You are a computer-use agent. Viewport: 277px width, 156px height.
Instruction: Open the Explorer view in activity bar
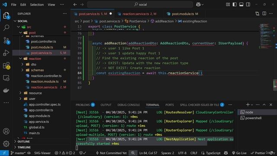click(6, 16)
